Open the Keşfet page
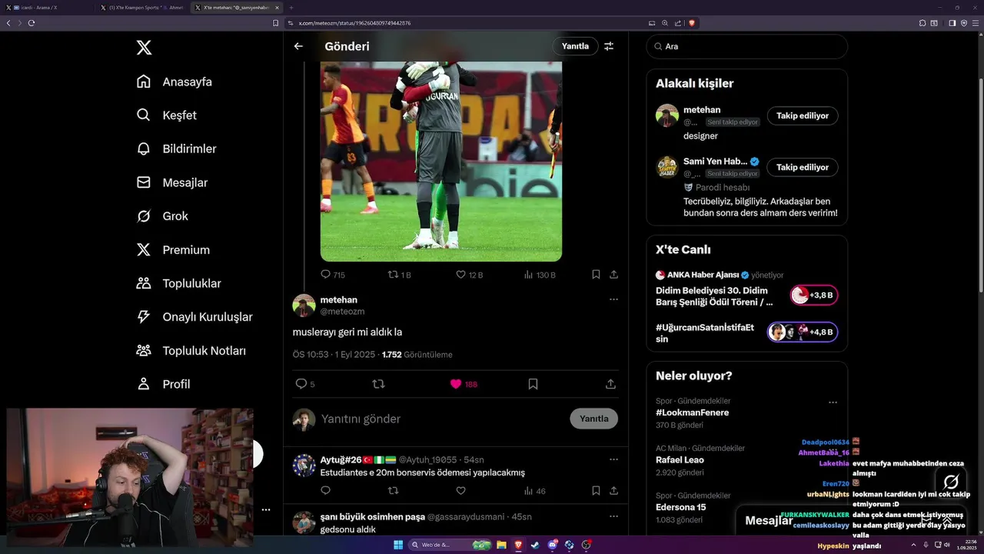Screen dimensions: 984x554 166,115
